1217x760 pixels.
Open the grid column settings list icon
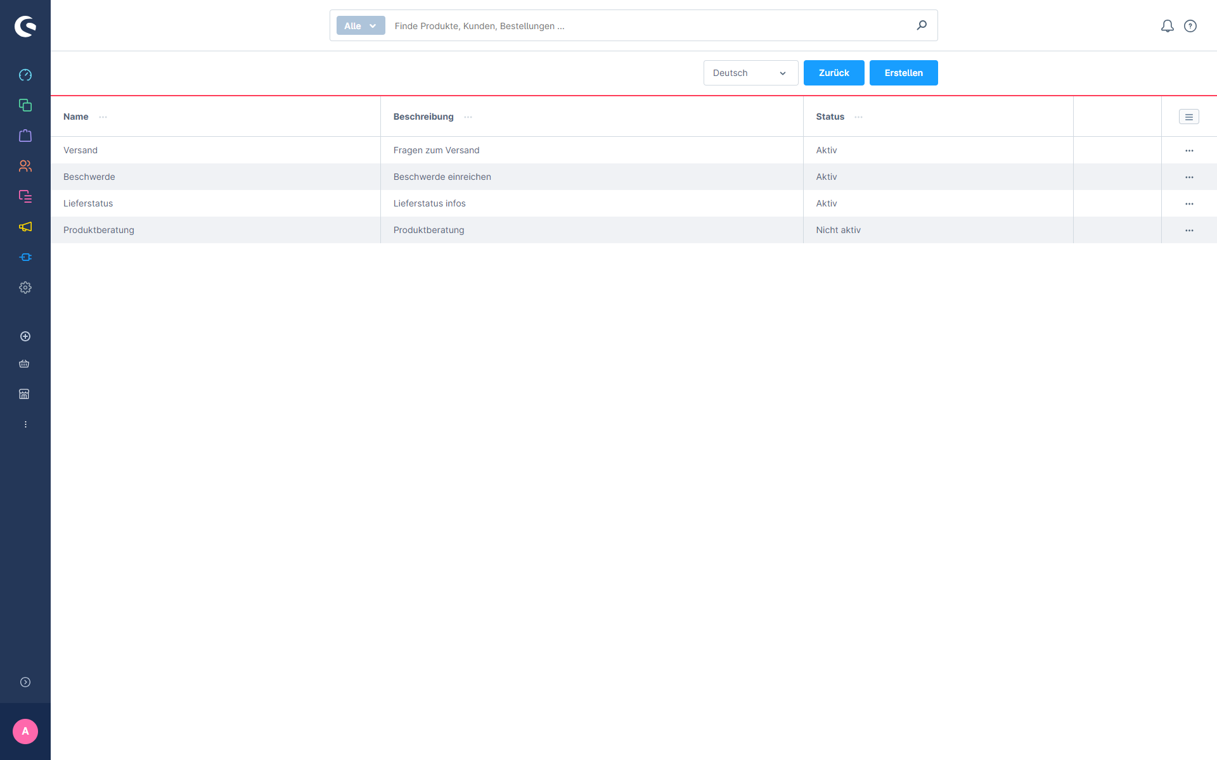tap(1189, 117)
